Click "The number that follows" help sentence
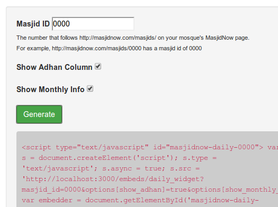 point(47,38)
